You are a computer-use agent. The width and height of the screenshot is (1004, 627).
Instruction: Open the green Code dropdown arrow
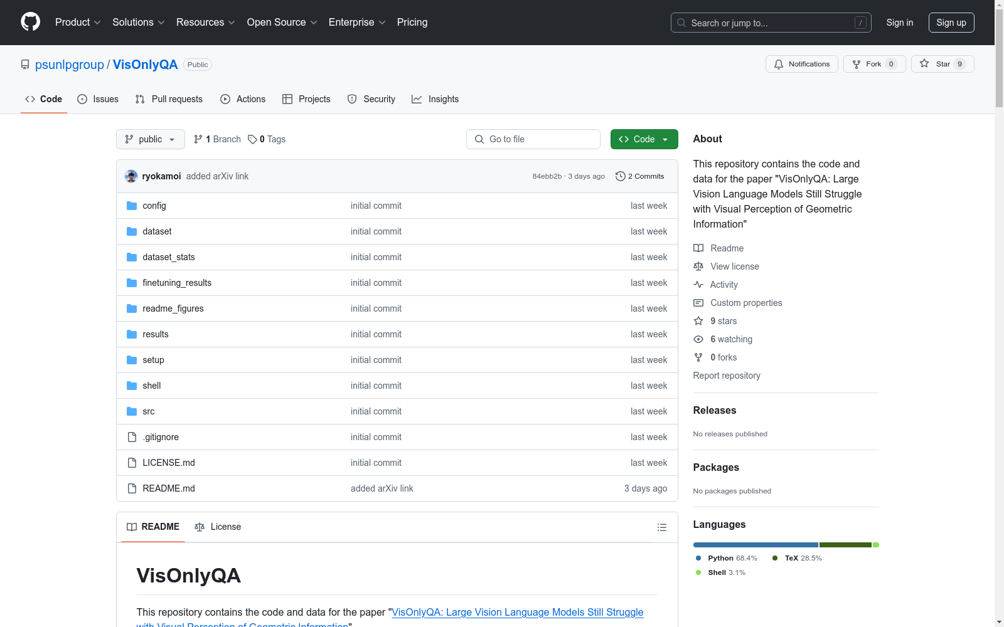click(665, 139)
